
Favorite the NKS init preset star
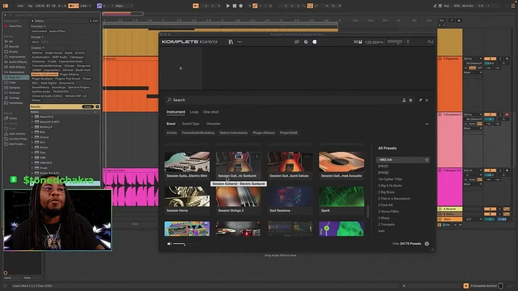pos(426,160)
